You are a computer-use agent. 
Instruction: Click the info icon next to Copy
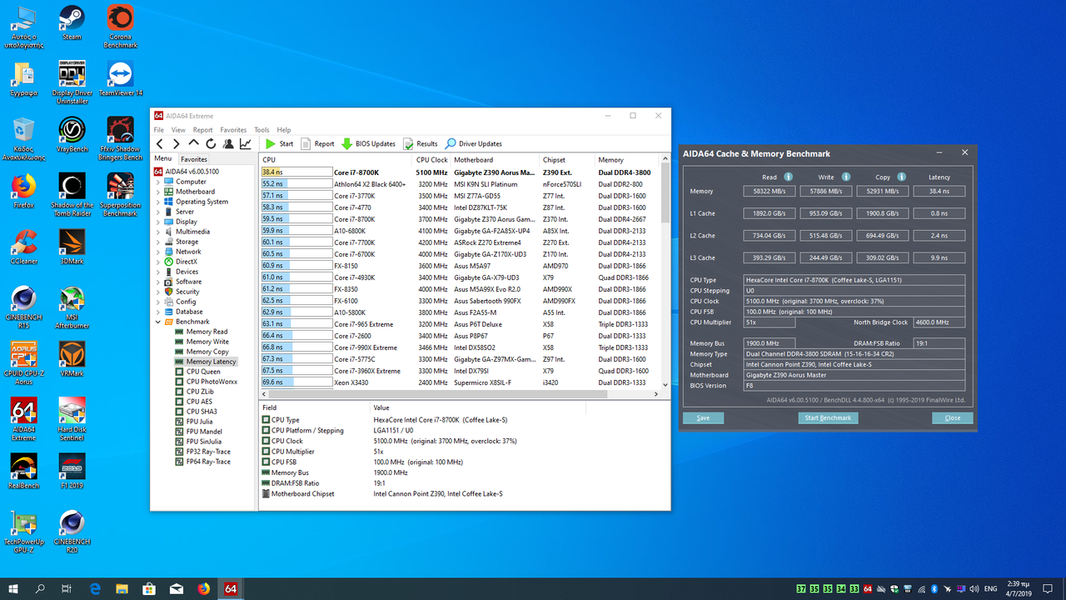[903, 177]
